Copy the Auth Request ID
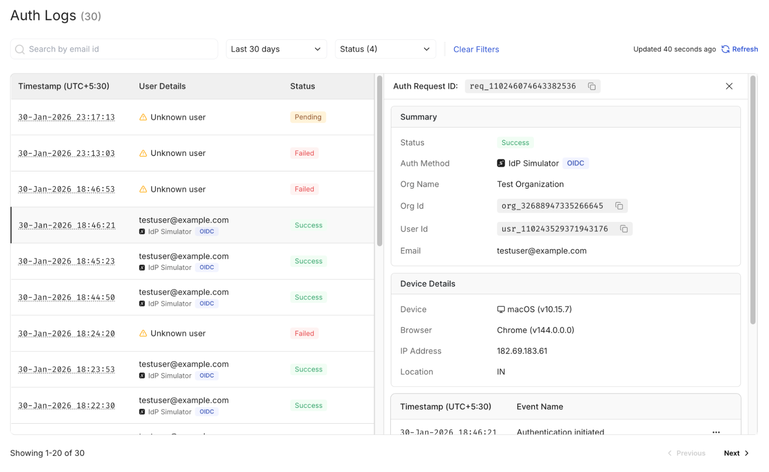Image resolution: width=769 pixels, height=472 pixels. coord(591,86)
